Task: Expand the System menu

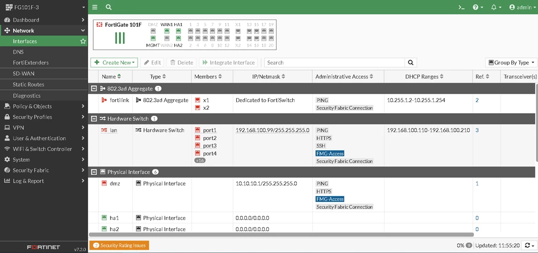Action: tap(44, 159)
